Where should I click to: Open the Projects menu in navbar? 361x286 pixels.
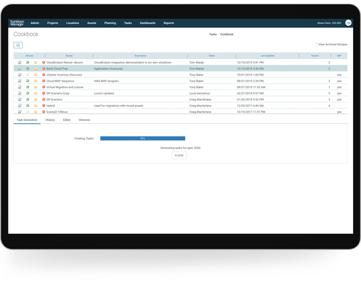coord(52,23)
